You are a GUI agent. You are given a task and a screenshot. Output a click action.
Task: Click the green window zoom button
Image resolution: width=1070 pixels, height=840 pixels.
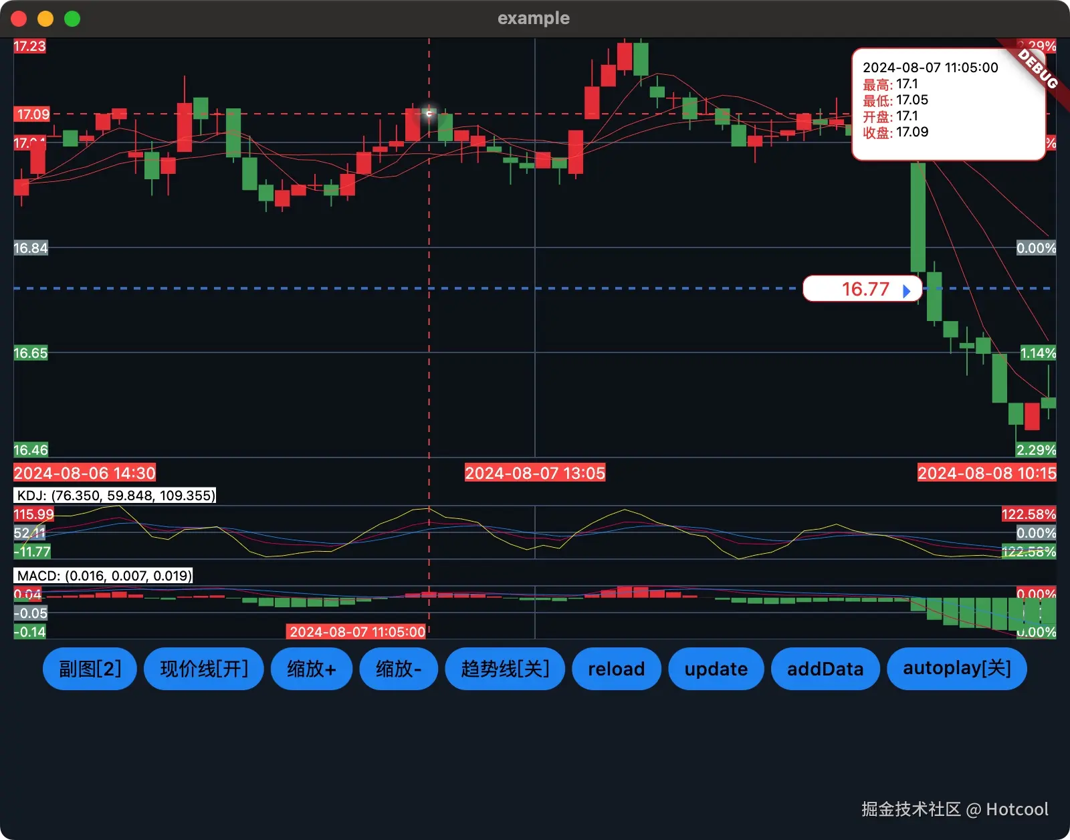point(72,19)
